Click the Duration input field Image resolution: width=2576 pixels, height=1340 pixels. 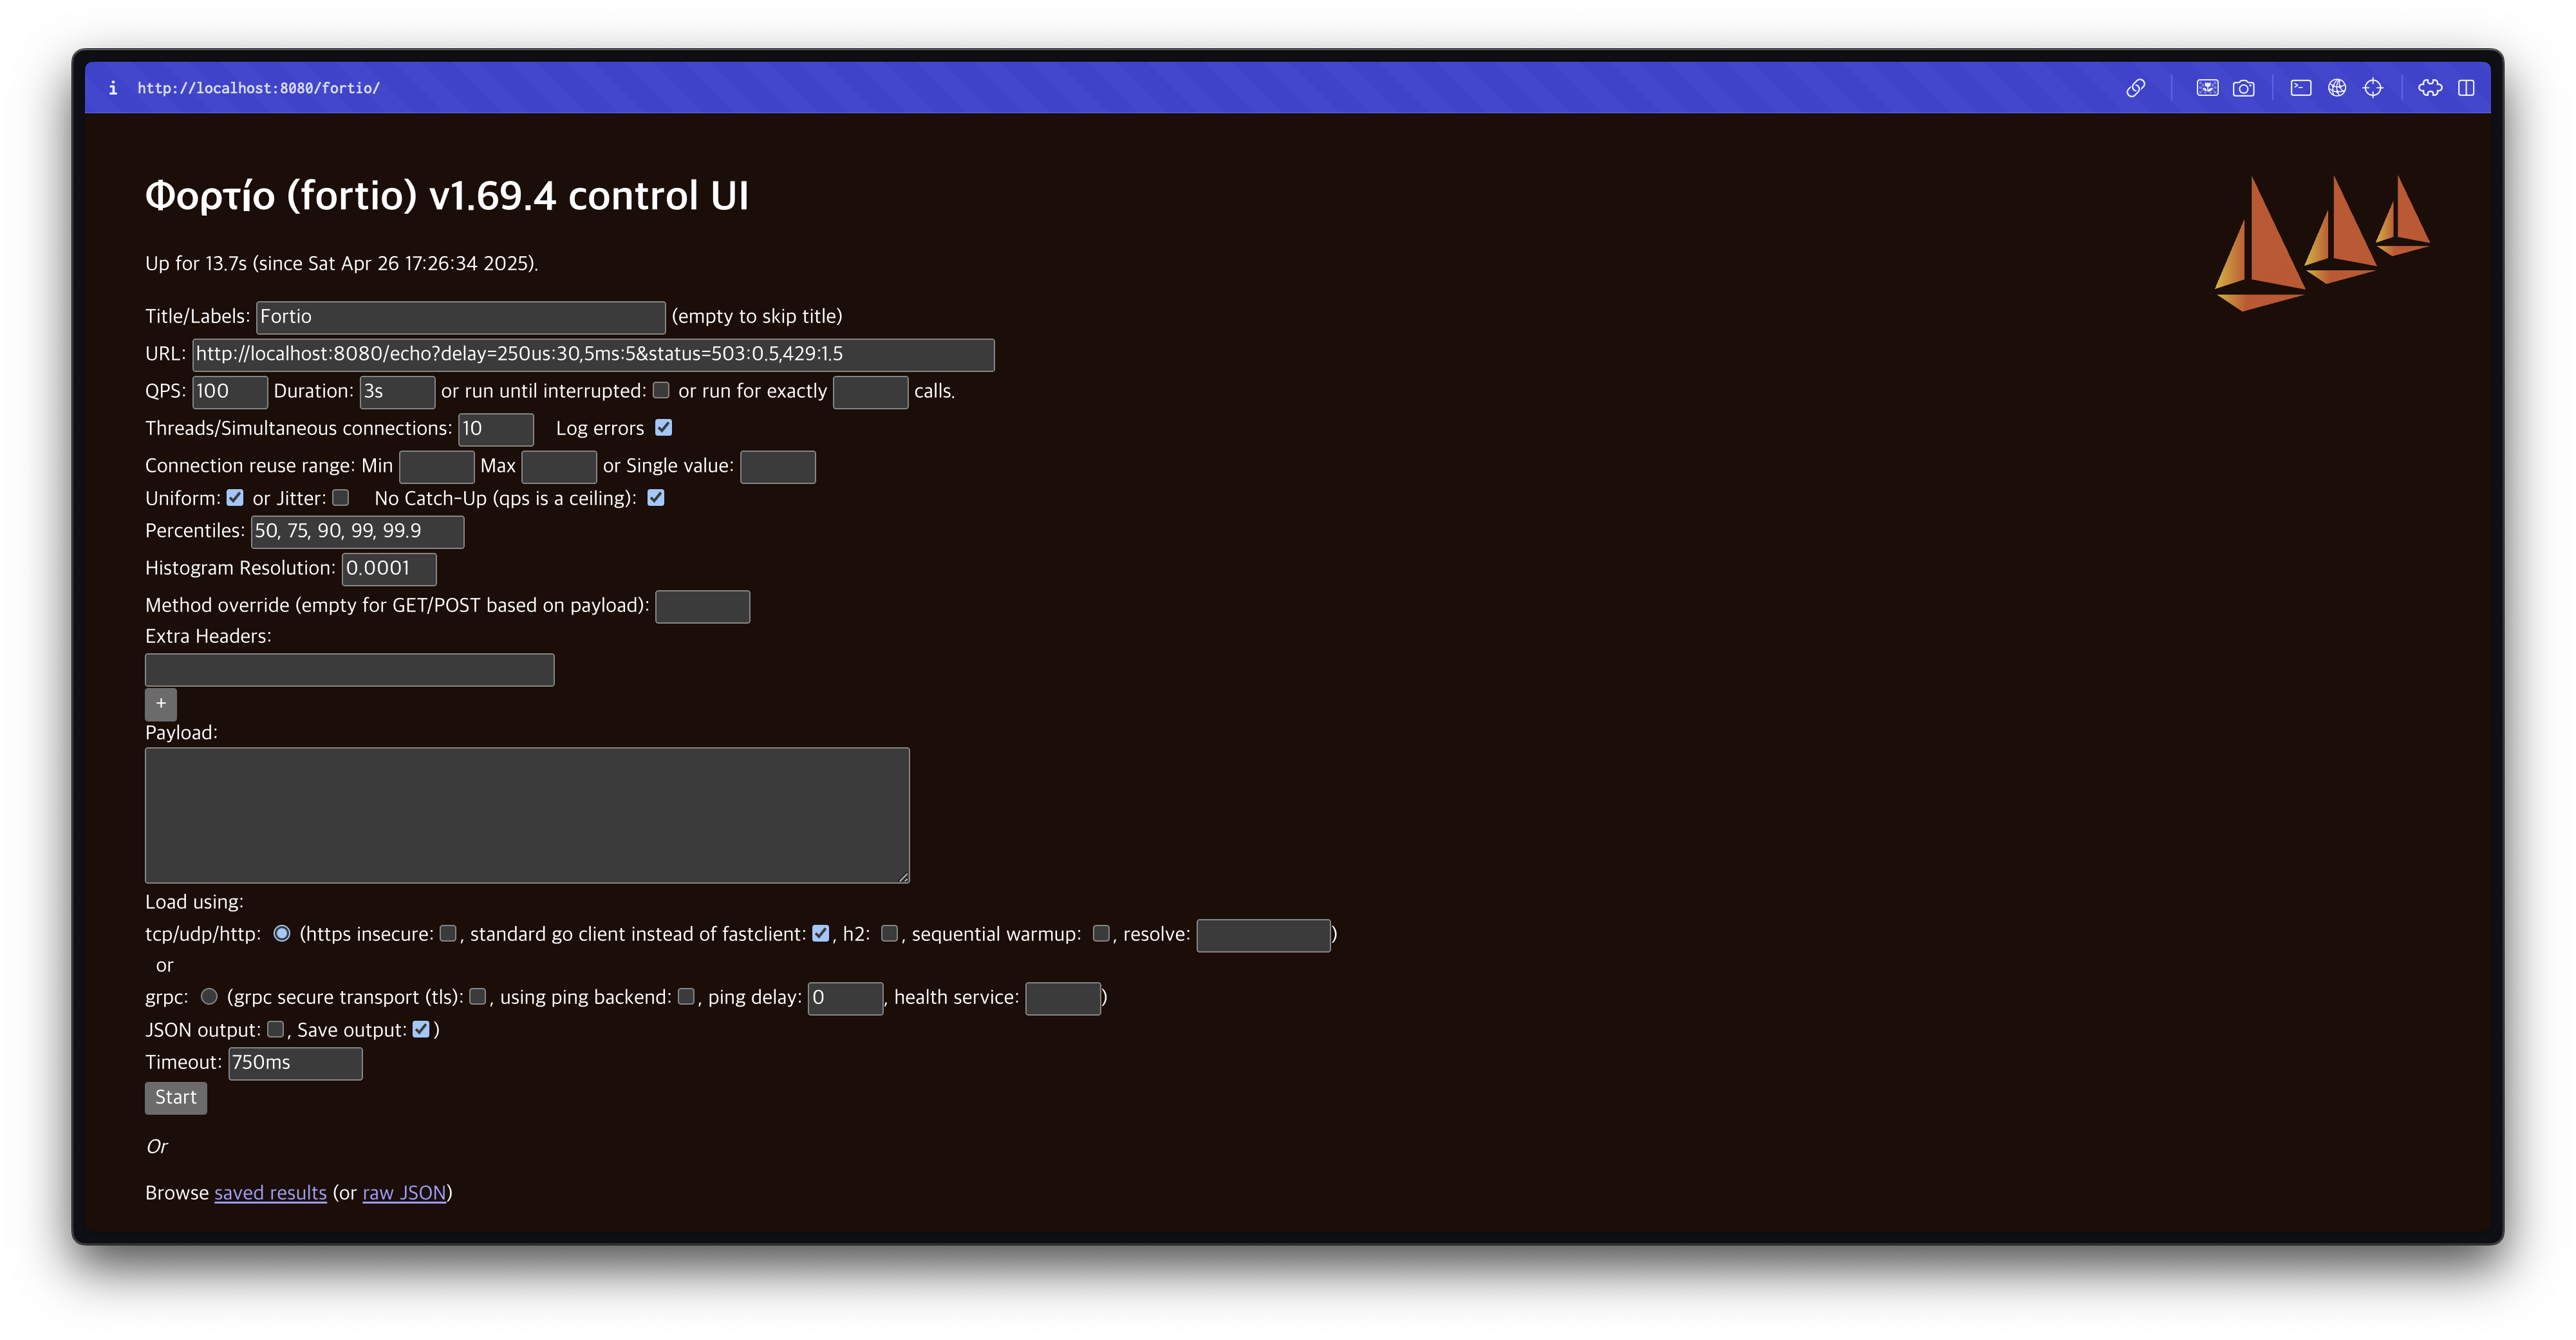(x=397, y=392)
